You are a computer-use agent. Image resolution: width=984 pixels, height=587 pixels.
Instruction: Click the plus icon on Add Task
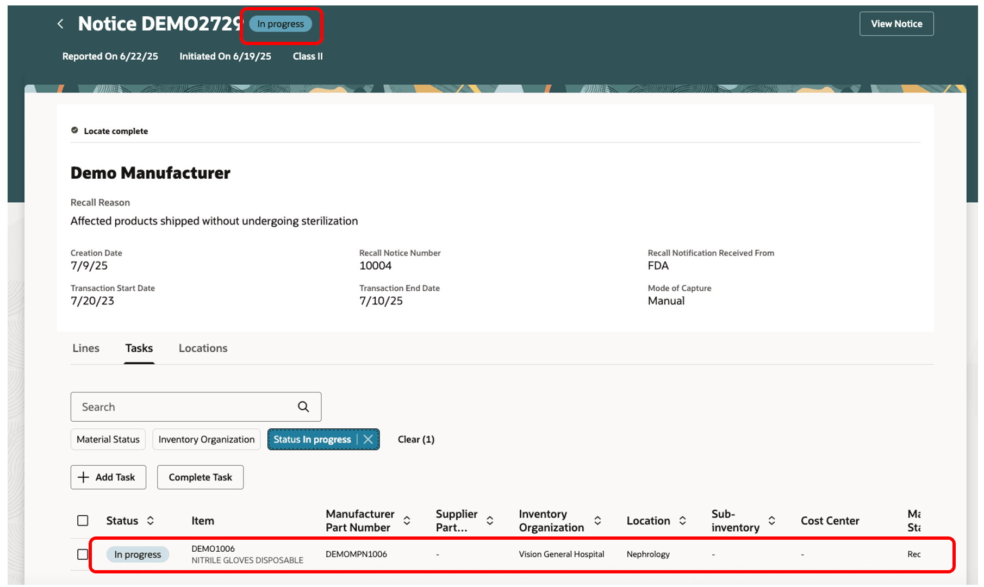click(x=83, y=477)
